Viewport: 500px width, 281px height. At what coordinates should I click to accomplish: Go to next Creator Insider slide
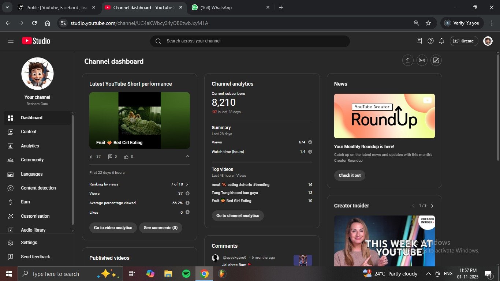[432, 206]
